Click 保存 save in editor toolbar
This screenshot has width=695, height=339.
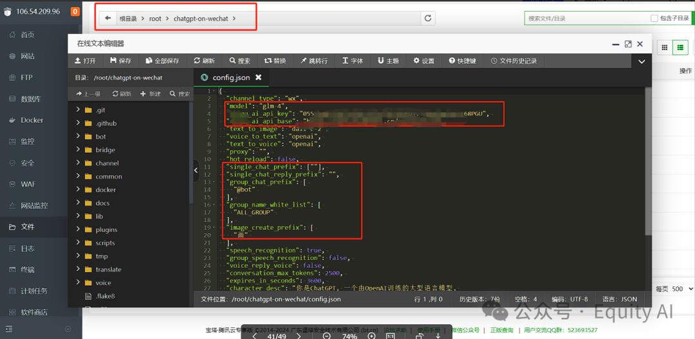[120, 61]
